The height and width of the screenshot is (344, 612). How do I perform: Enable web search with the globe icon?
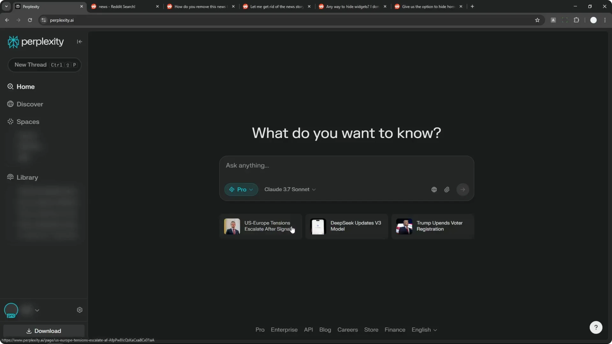click(x=434, y=189)
